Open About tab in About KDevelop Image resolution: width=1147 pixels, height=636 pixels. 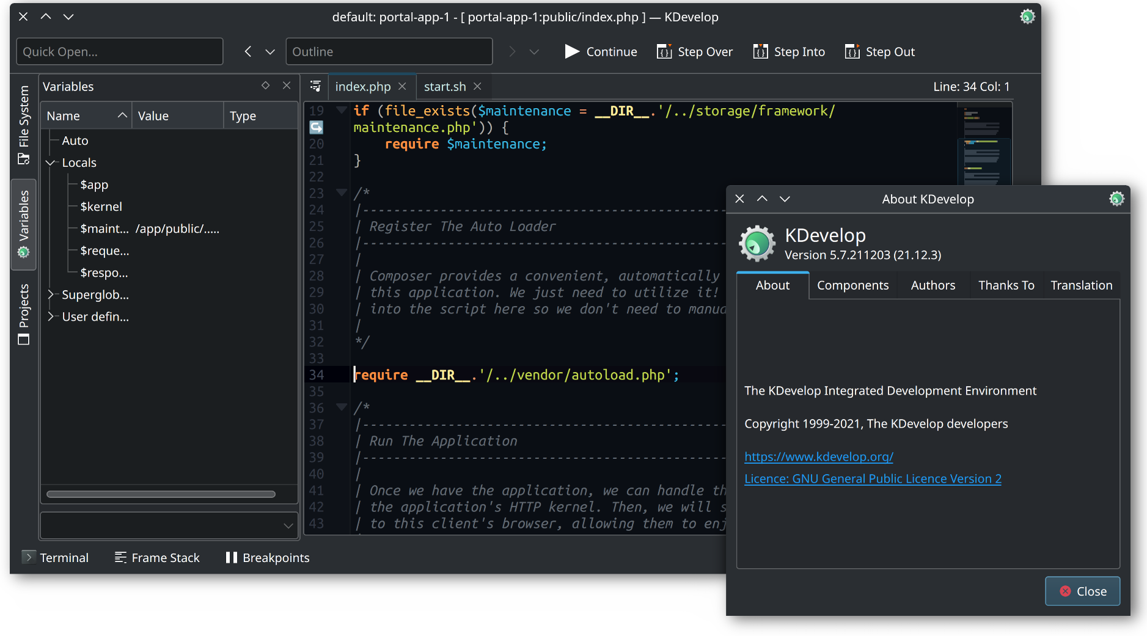(x=772, y=285)
